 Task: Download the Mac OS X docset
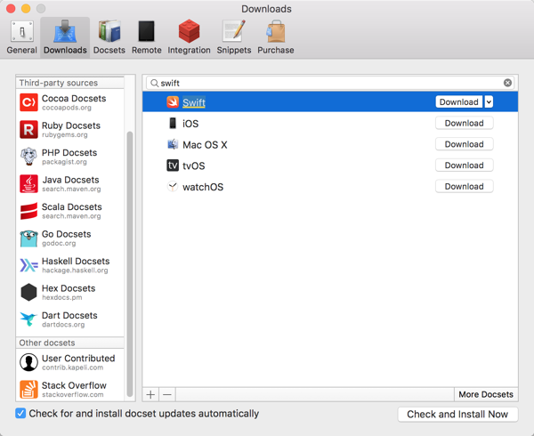coord(465,144)
